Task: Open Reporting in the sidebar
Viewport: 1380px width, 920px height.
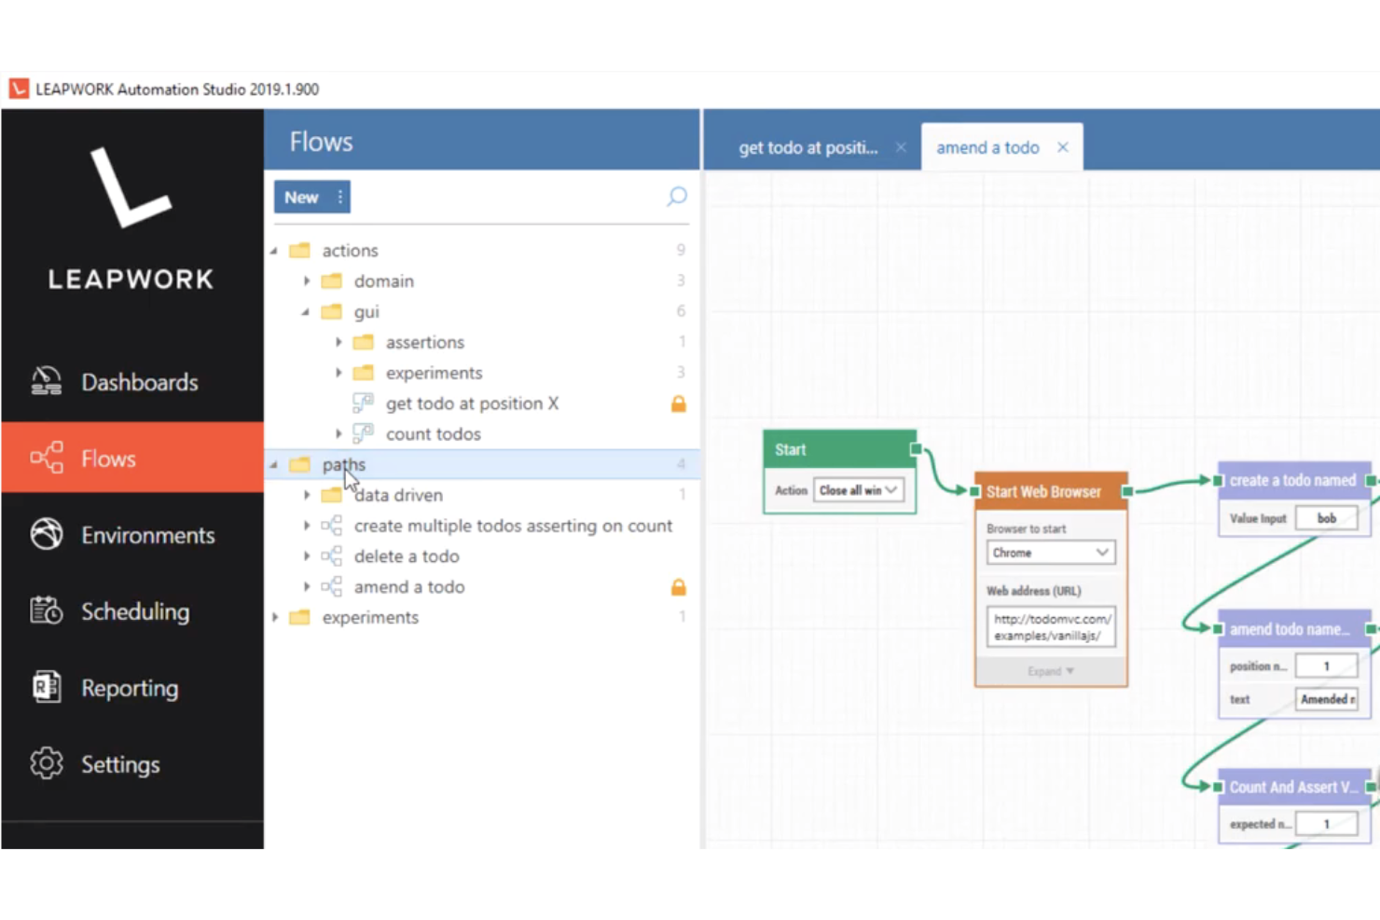Action: pos(132,688)
